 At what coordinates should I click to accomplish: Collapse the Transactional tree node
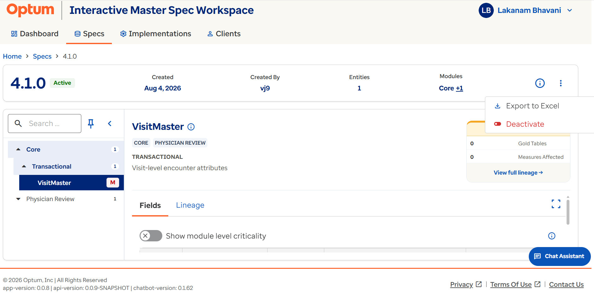24,166
